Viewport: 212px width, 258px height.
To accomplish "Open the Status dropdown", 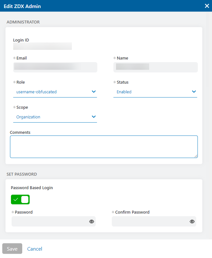I will 155,92.
